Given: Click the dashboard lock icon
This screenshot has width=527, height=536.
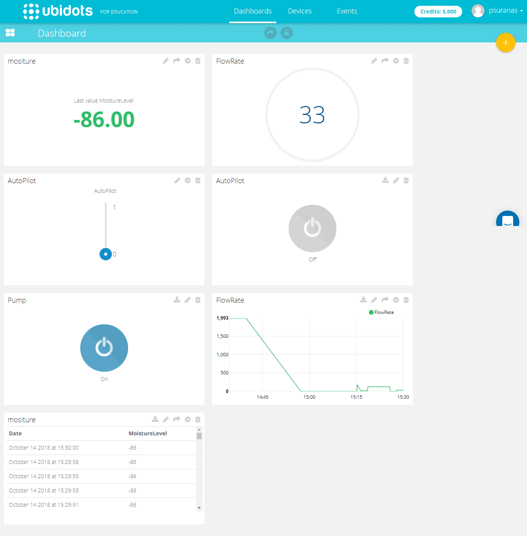Looking at the screenshot, I should (286, 33).
